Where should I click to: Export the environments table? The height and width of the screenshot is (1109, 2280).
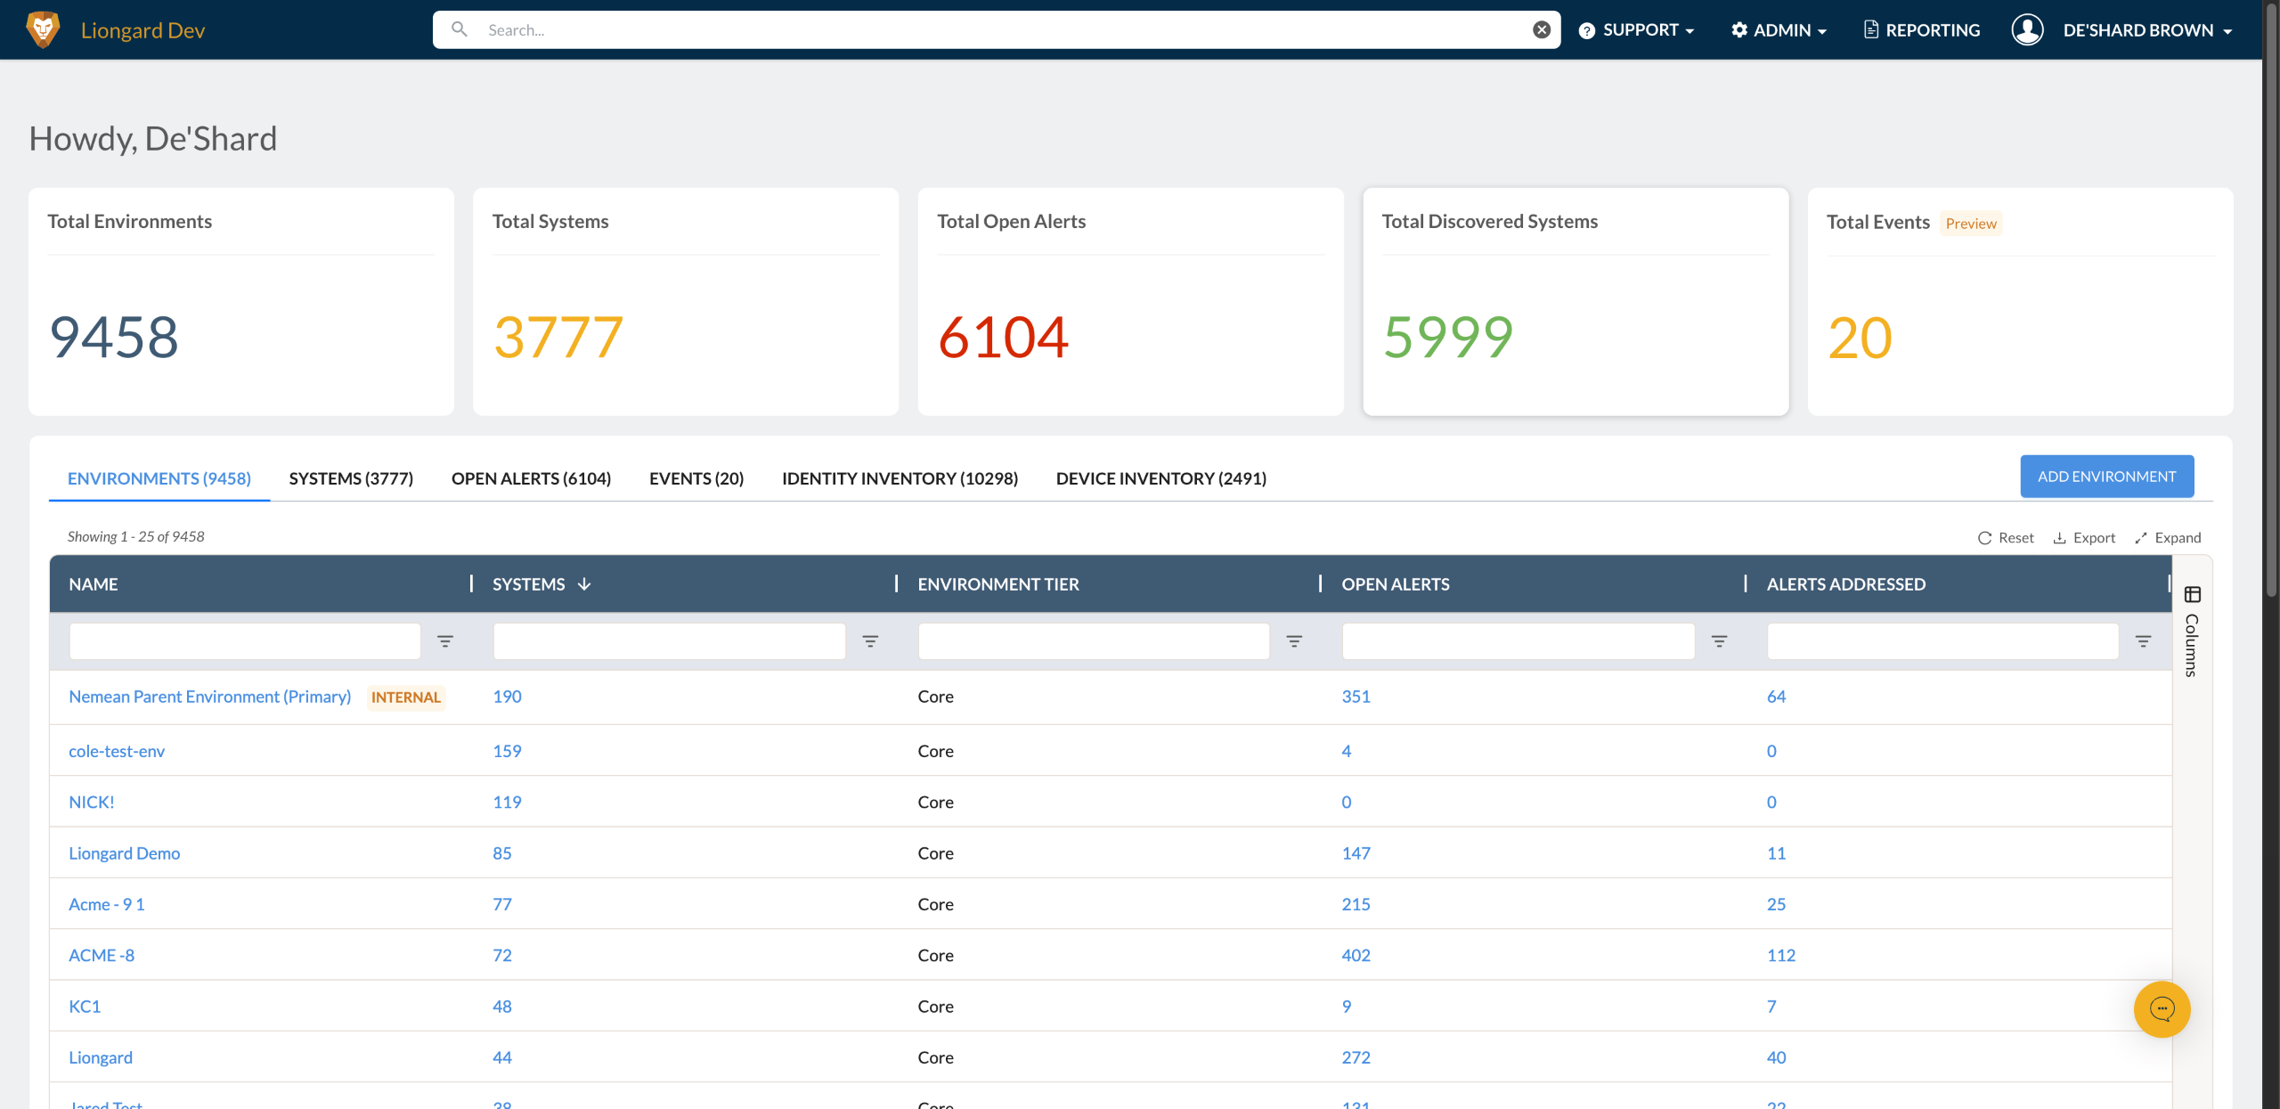(x=2084, y=538)
